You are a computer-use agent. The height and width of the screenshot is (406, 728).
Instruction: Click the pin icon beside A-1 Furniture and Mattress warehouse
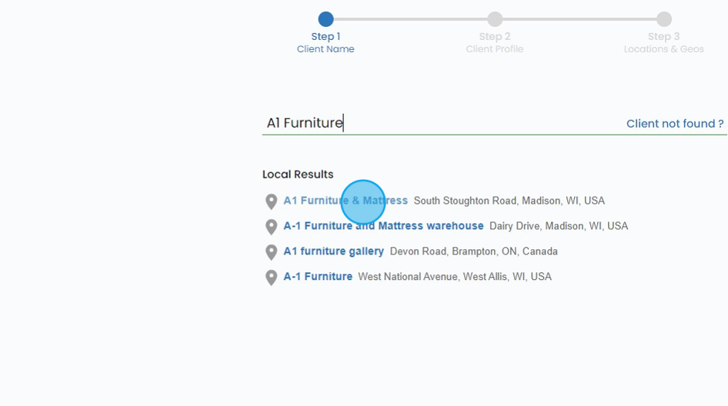pyautogui.click(x=271, y=227)
